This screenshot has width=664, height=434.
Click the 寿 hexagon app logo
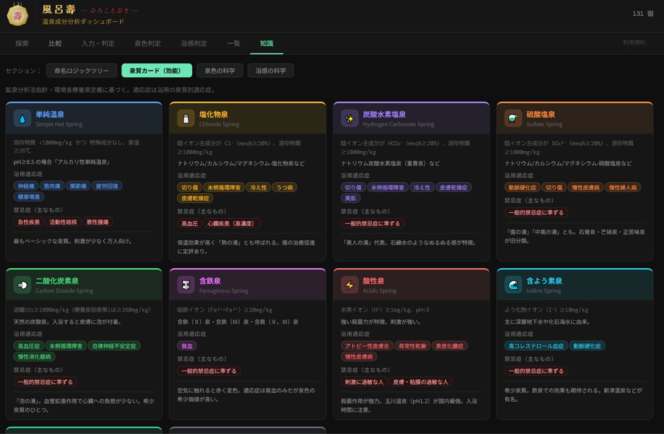pyautogui.click(x=17, y=16)
